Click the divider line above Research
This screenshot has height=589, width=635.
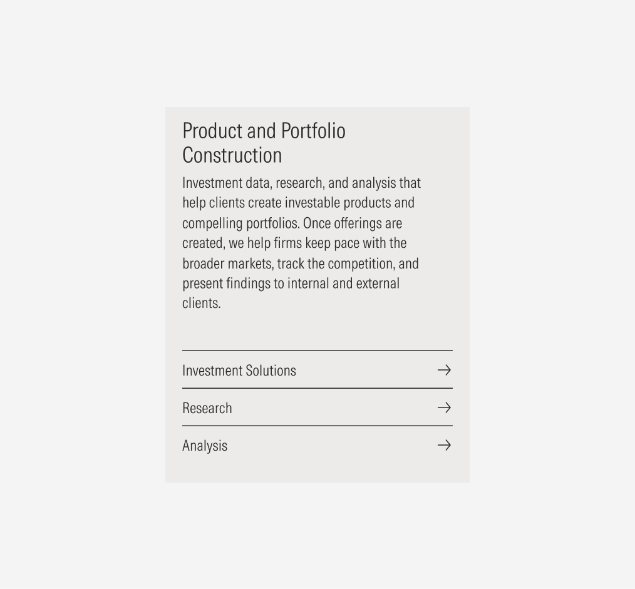(x=317, y=388)
